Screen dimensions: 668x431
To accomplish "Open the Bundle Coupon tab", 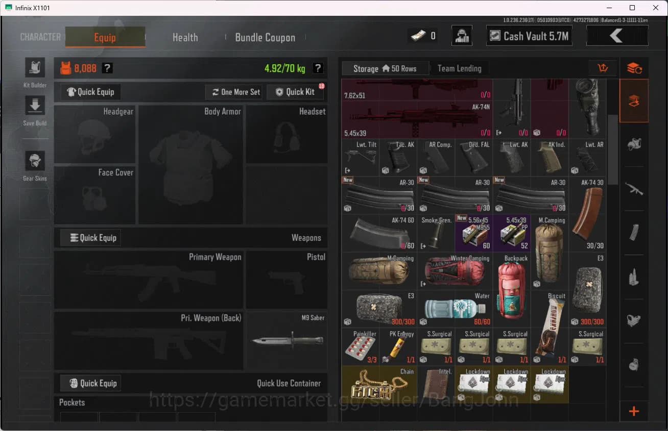I will 265,37.
